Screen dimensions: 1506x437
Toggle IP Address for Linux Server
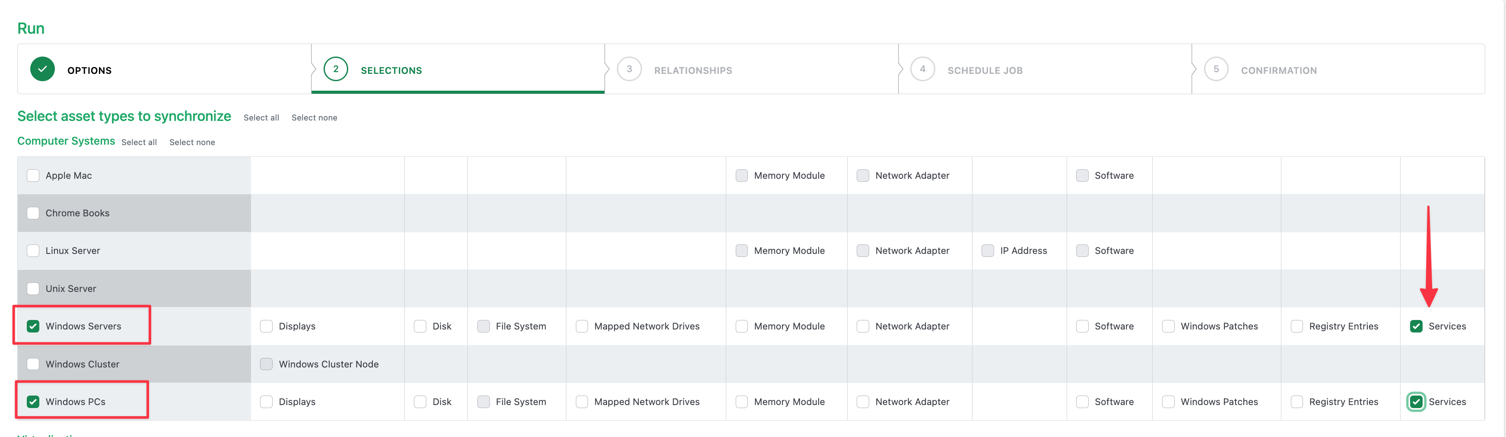click(x=988, y=250)
